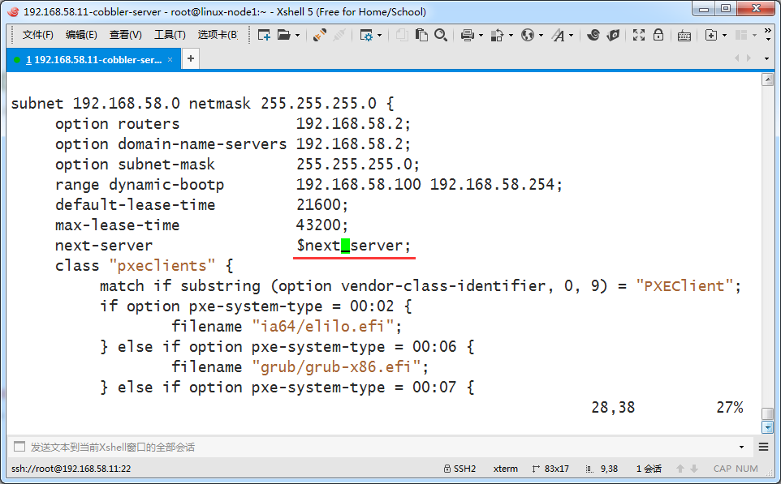This screenshot has width=781, height=484.
Task: Click the SSH2 lock status indicator
Action: tap(460, 469)
